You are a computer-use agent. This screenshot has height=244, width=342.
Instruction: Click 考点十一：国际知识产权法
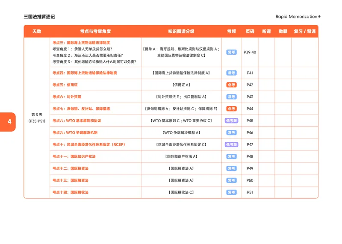74,156
